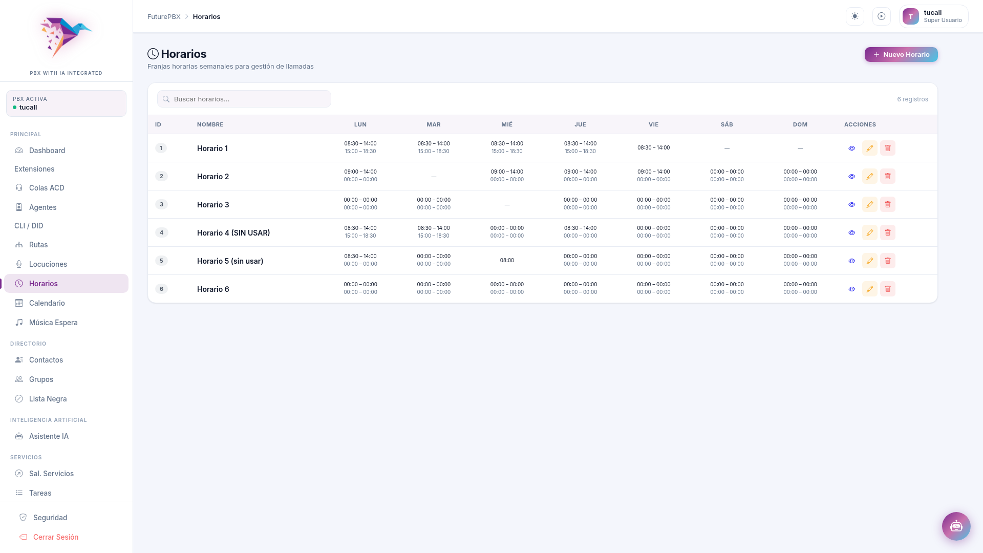This screenshot has height=553, width=983.
Task: Click the hummingbird logo
Action: click(66, 36)
